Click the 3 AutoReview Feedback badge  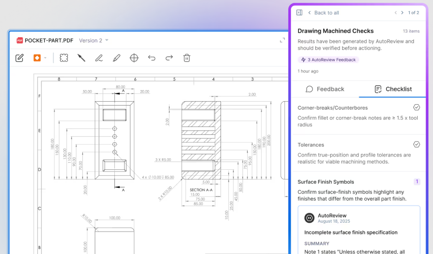tap(328, 60)
